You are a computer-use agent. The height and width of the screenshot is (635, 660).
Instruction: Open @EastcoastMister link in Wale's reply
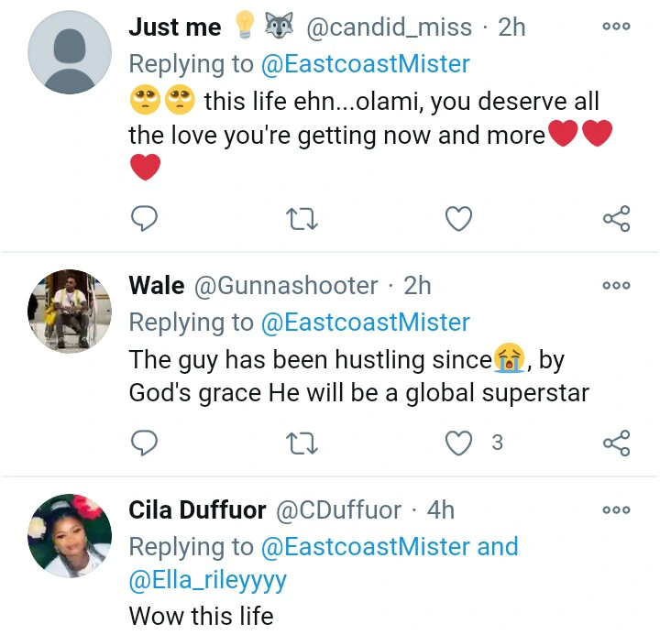[366, 323]
